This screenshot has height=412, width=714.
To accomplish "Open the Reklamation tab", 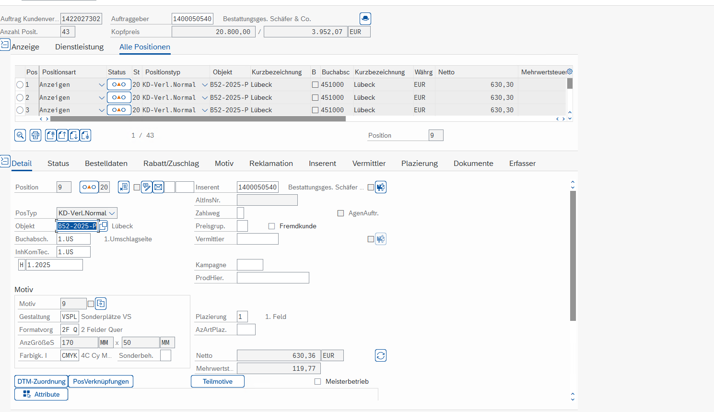I will 271,163.
